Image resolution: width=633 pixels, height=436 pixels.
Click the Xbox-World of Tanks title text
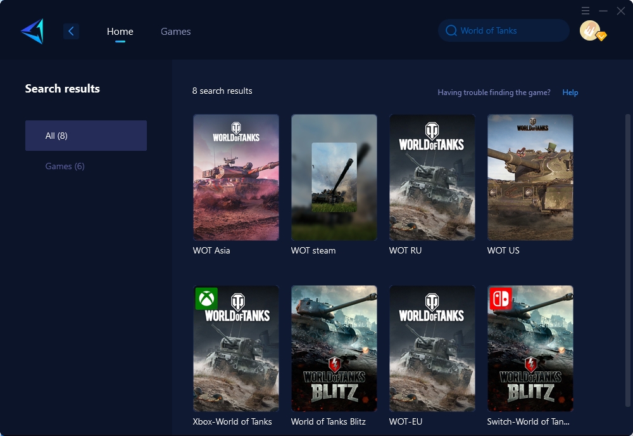[x=232, y=422]
